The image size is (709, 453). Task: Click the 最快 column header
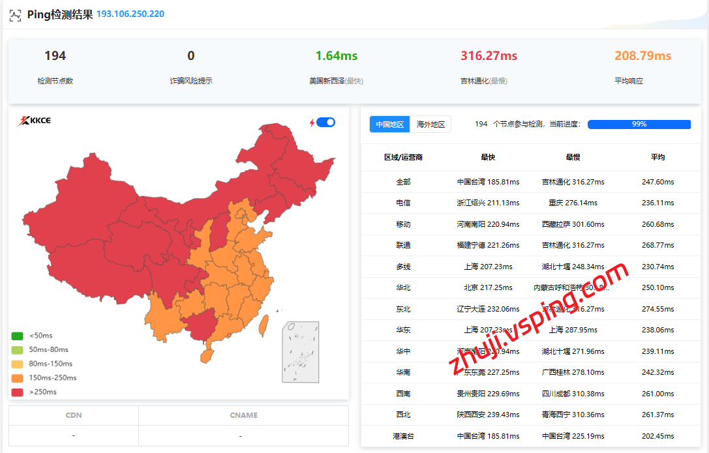[x=488, y=158]
